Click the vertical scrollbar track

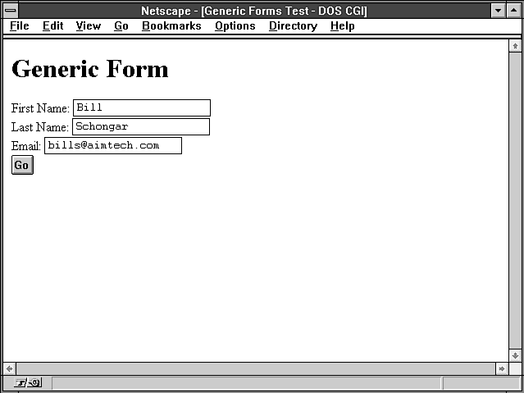(x=515, y=201)
